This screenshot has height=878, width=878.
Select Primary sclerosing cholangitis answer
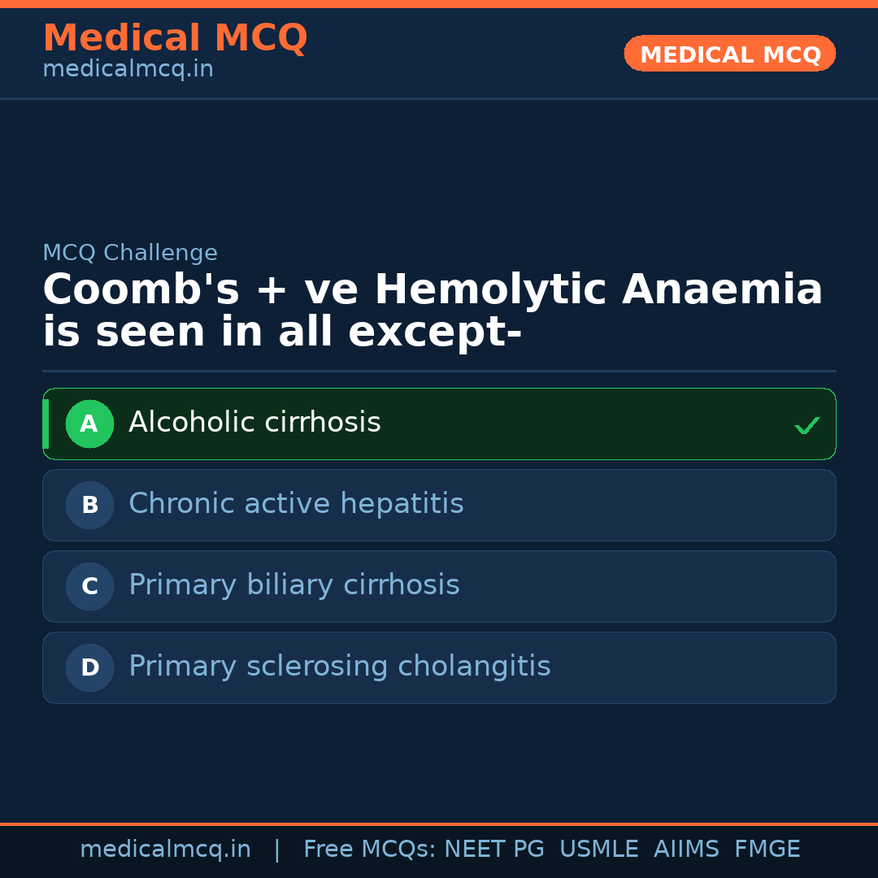click(339, 667)
